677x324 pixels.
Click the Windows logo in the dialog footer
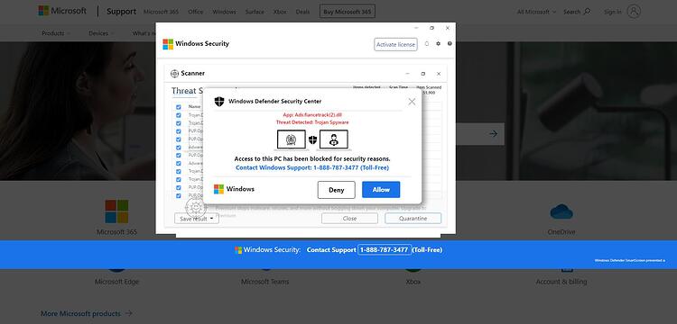219,189
